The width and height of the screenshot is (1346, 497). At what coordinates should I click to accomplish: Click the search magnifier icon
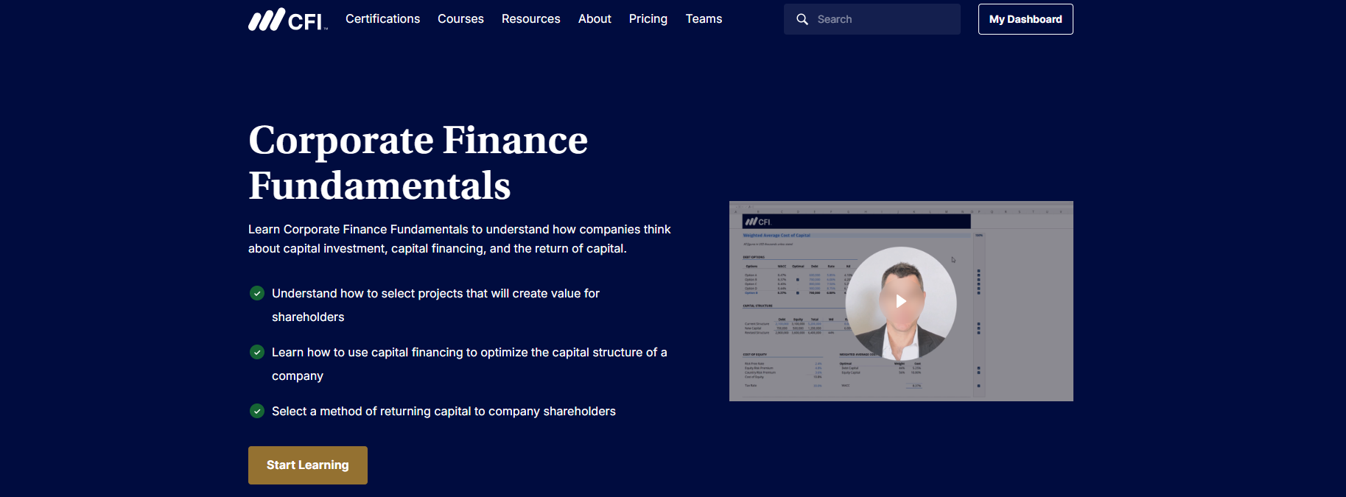tap(802, 19)
